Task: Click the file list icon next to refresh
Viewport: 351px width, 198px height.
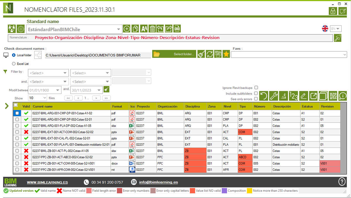Action: [218, 54]
